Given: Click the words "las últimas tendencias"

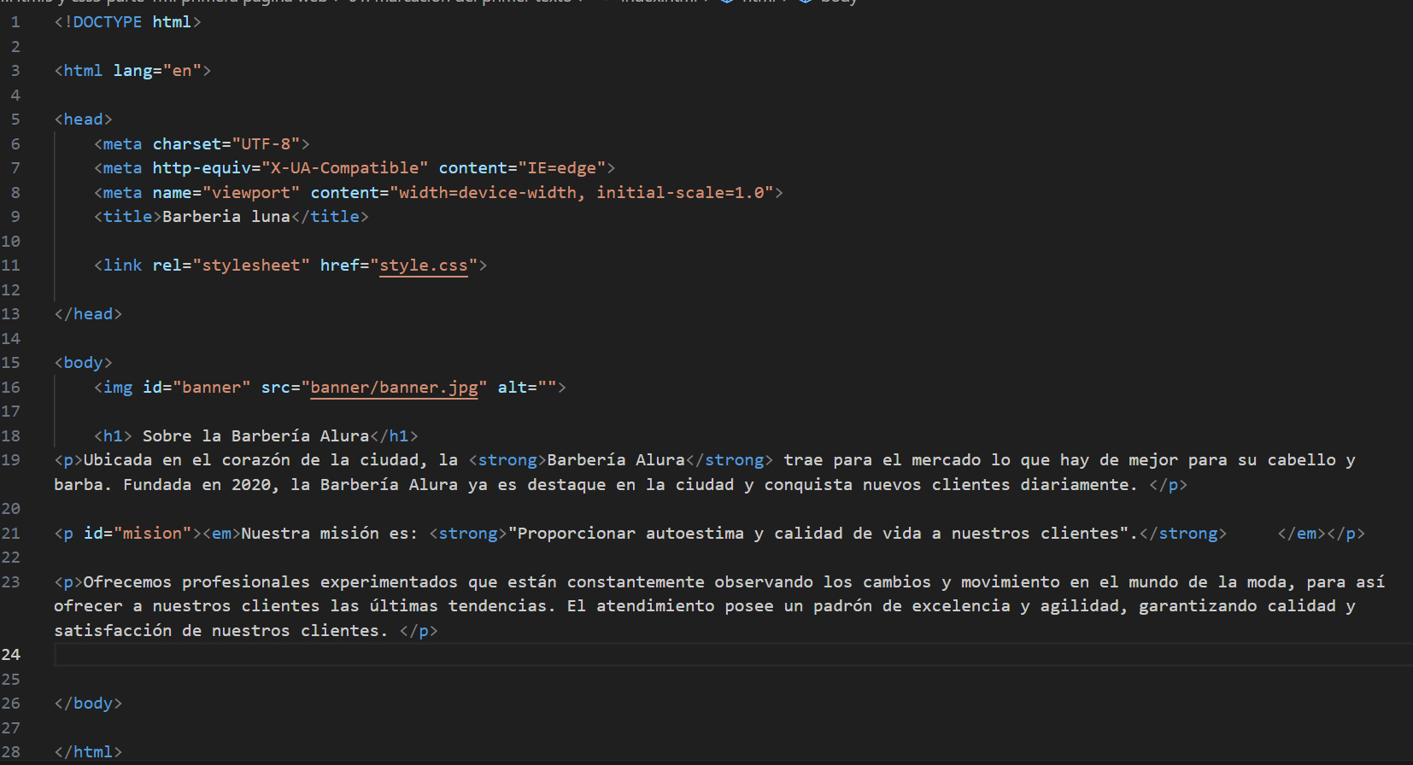Looking at the screenshot, I should [438, 606].
